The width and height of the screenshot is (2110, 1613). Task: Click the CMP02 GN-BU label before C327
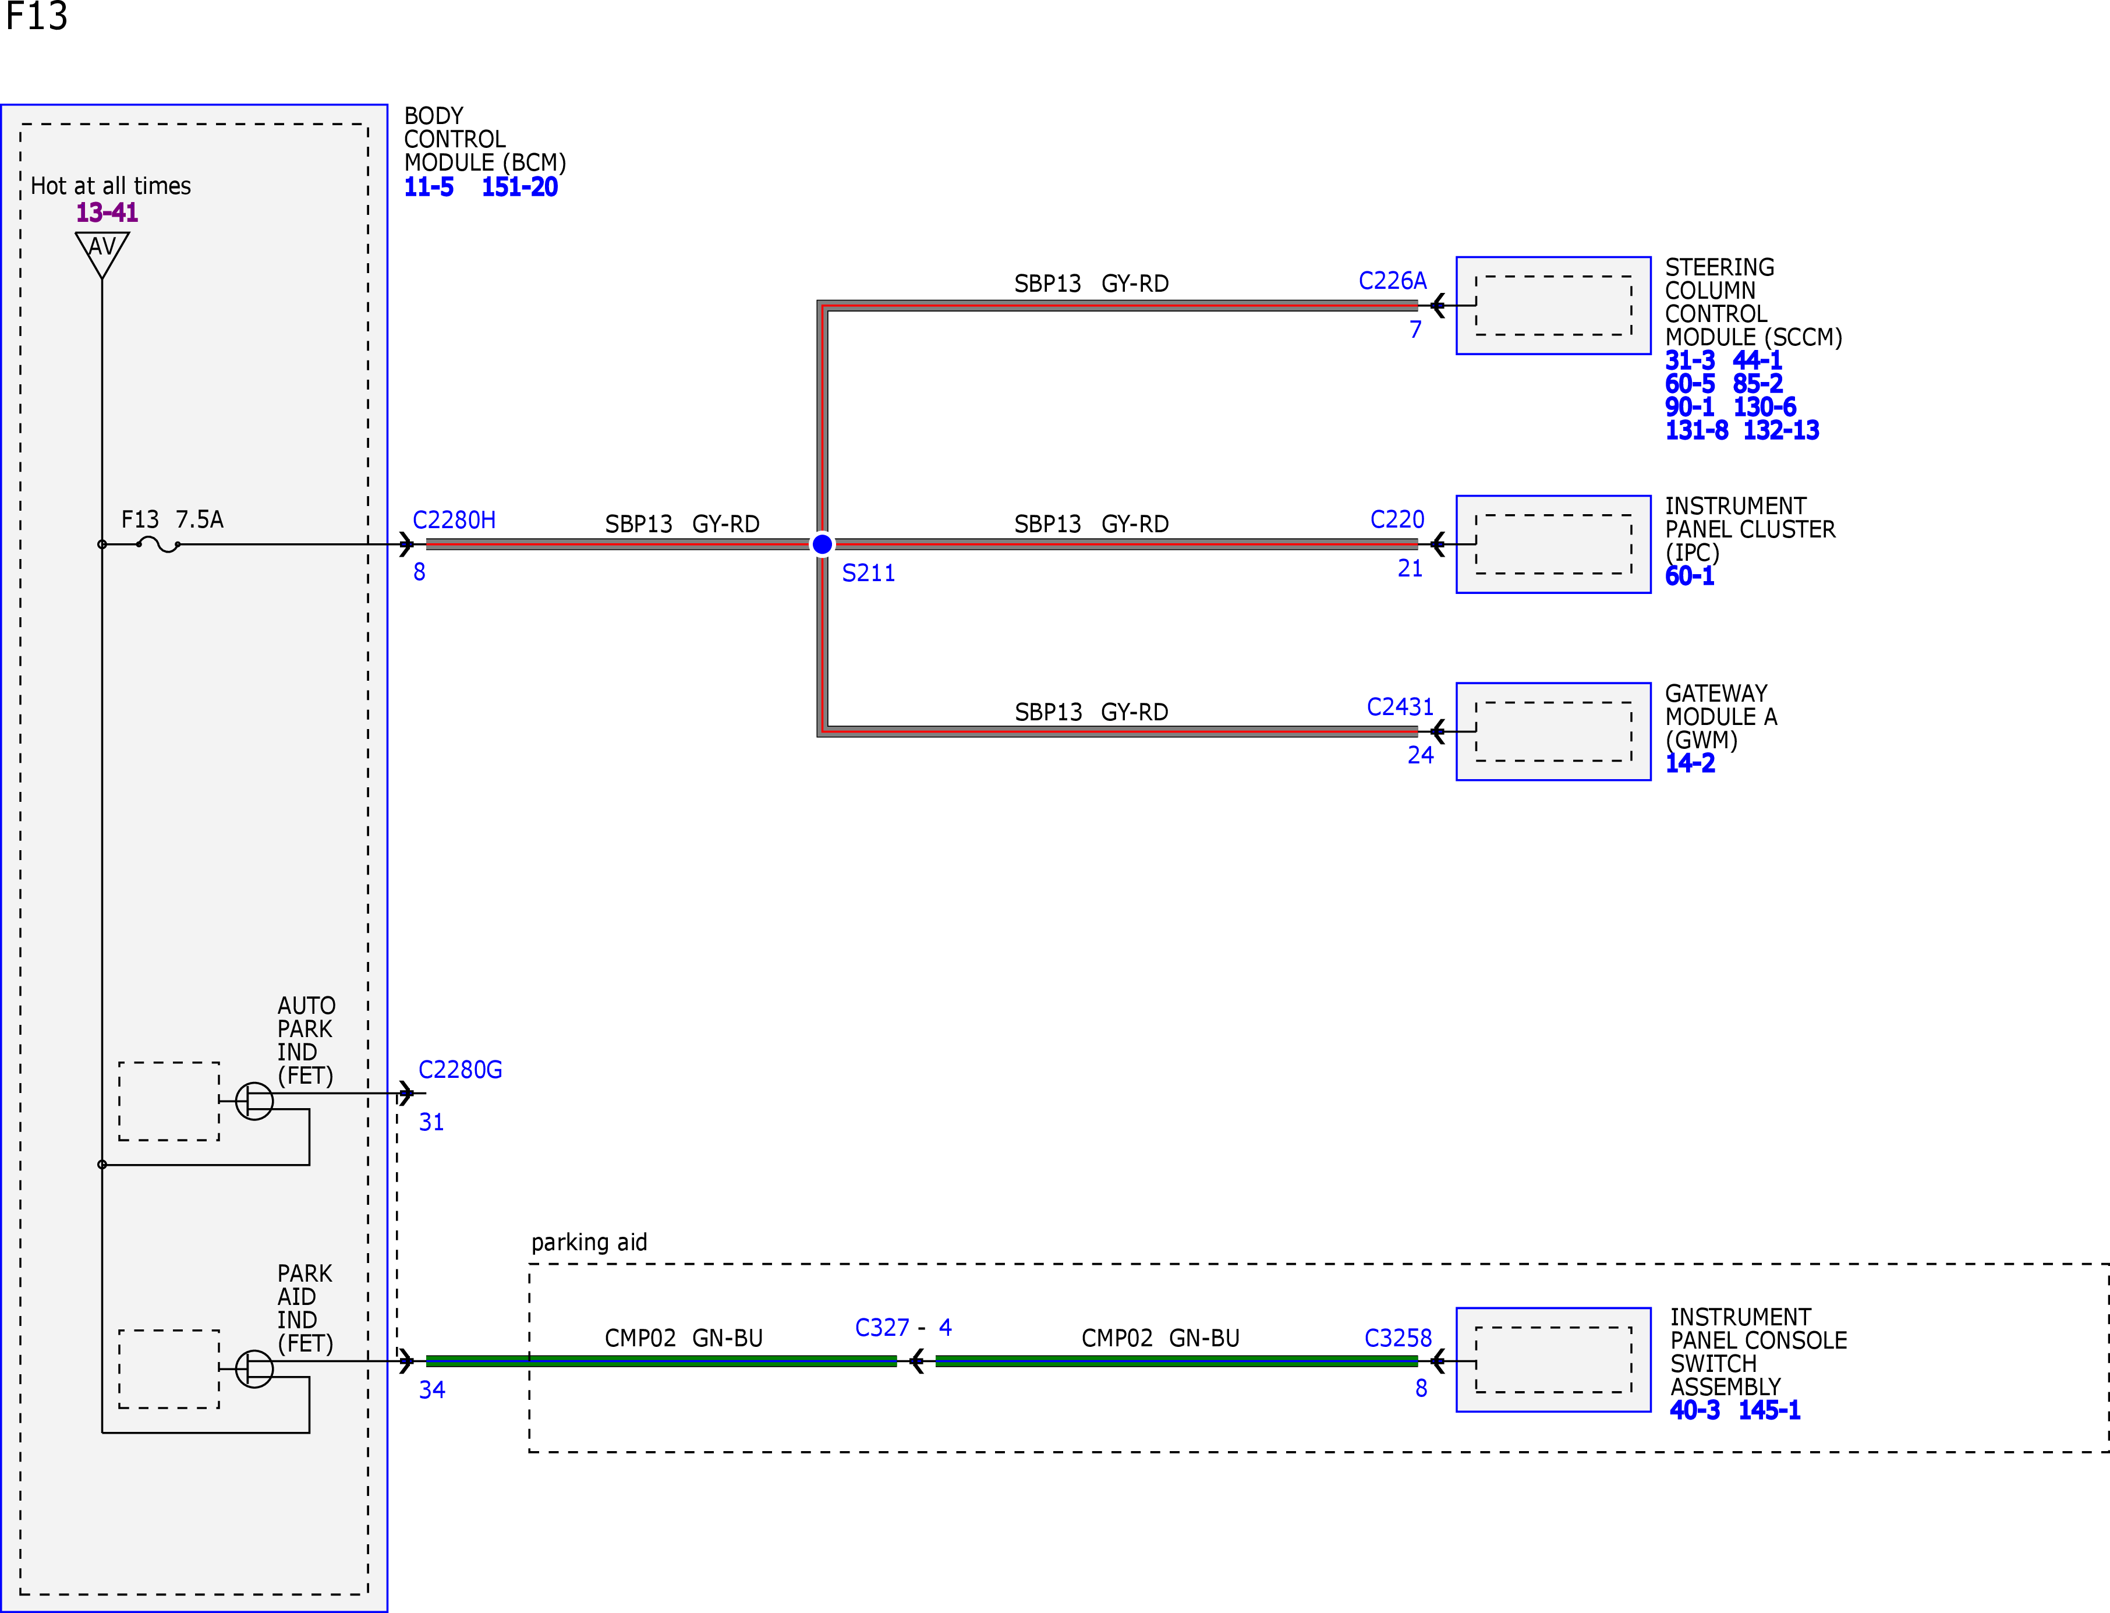(x=684, y=1338)
